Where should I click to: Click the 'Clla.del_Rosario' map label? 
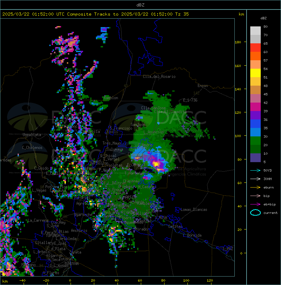[159, 76]
